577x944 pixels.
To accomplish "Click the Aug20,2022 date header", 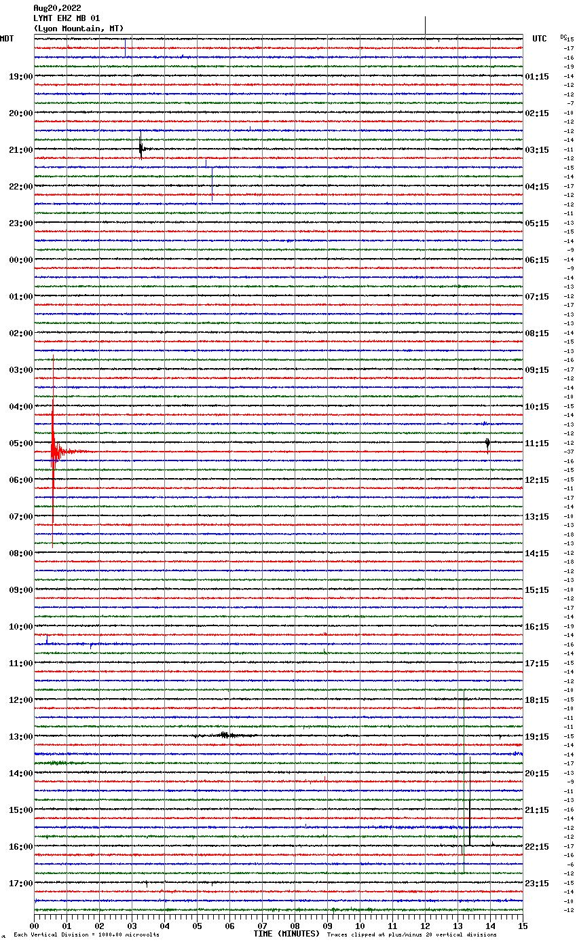I will pyautogui.click(x=57, y=8).
